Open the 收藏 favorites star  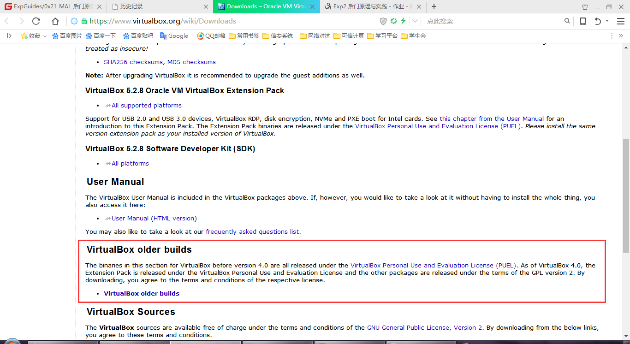click(30, 36)
